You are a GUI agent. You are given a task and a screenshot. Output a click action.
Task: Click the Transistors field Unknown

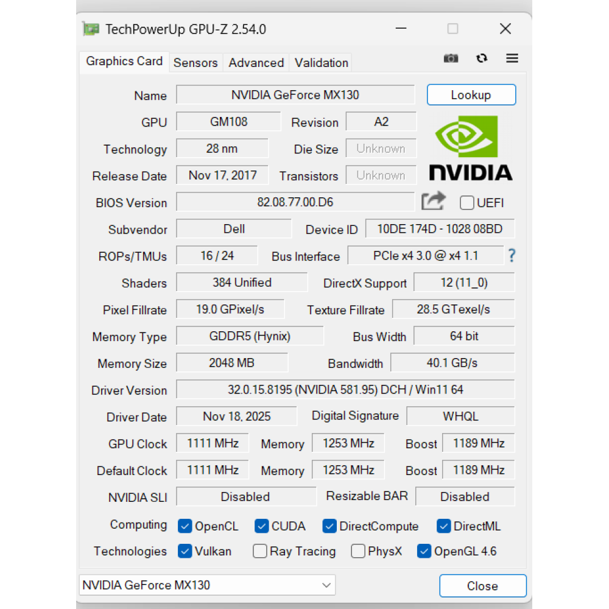[381, 175]
